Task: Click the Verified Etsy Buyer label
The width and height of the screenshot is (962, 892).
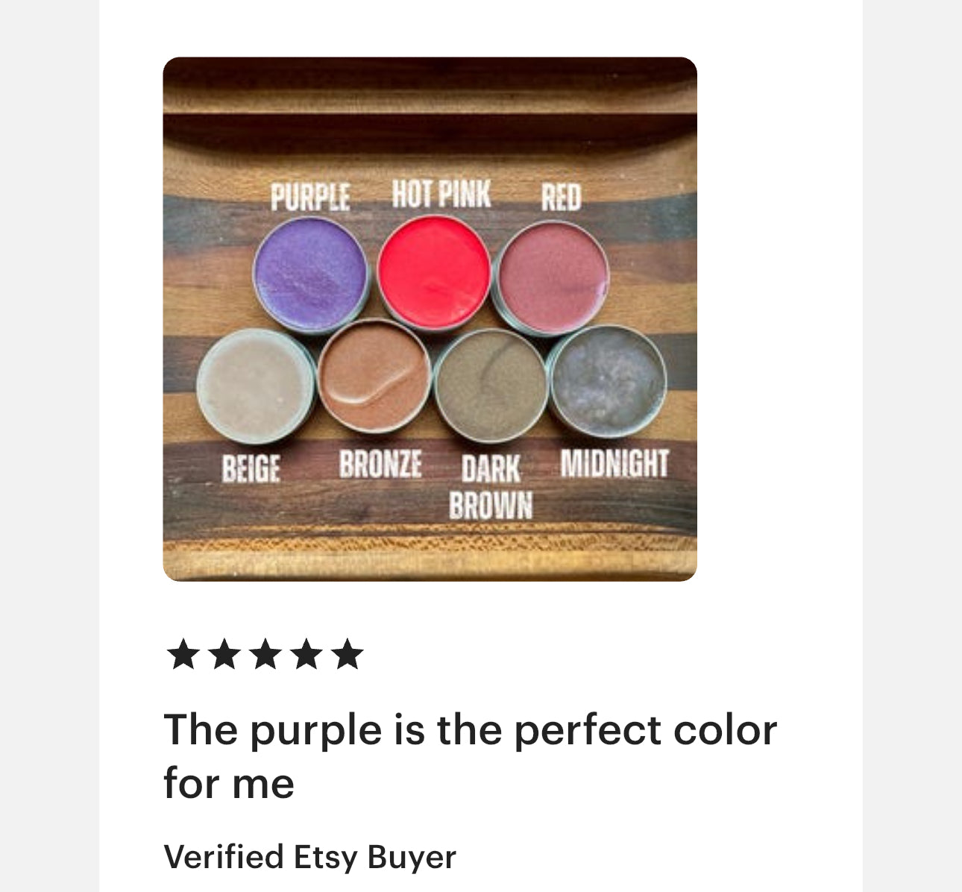Action: pos(309,857)
